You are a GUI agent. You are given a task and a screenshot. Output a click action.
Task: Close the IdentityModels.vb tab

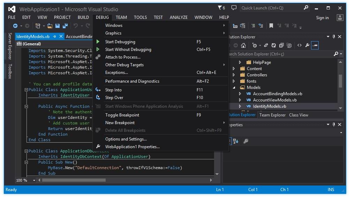(x=61, y=37)
